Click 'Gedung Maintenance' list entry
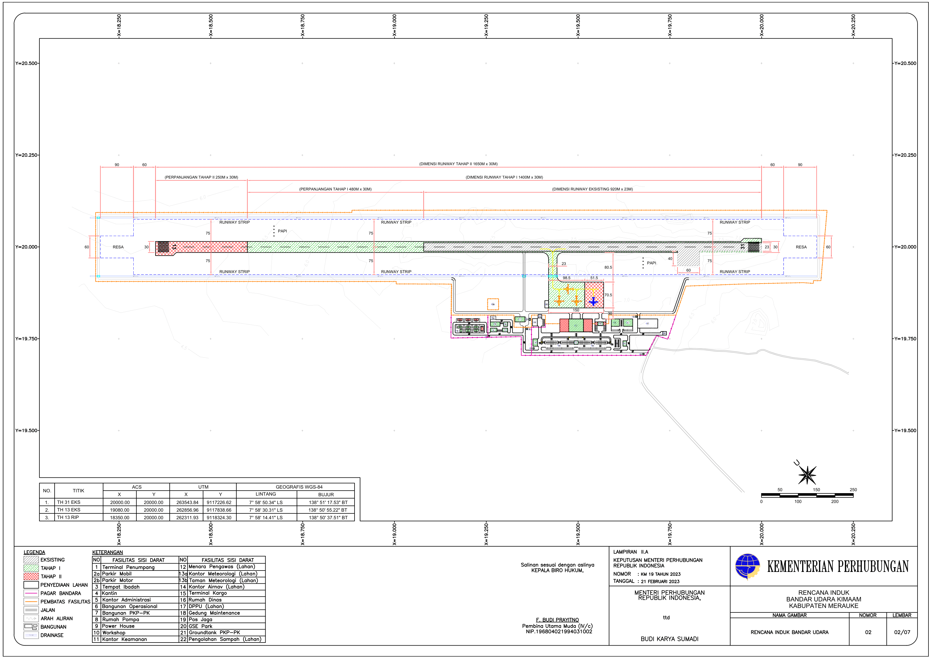 (x=214, y=613)
